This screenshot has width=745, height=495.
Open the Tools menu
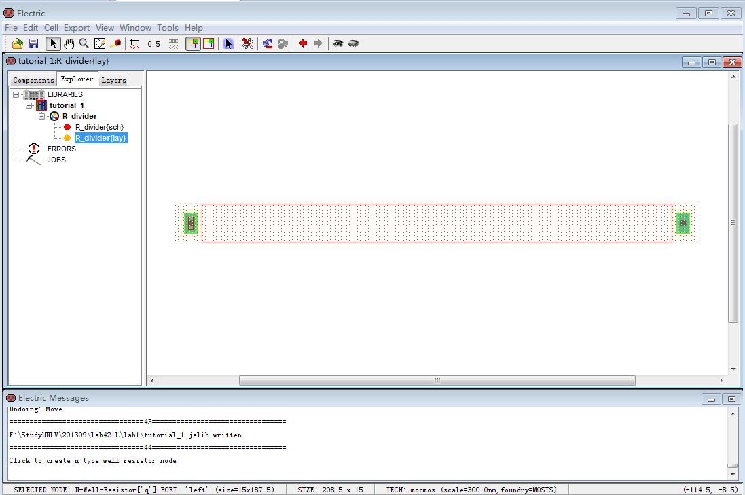click(x=168, y=28)
